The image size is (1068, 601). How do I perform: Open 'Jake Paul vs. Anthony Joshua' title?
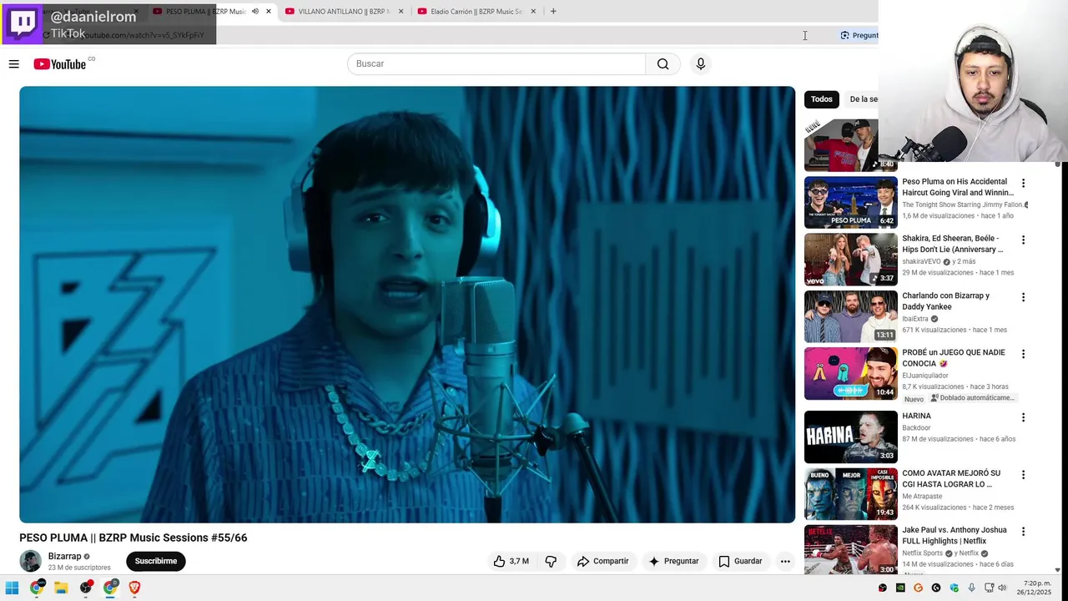coord(955,535)
